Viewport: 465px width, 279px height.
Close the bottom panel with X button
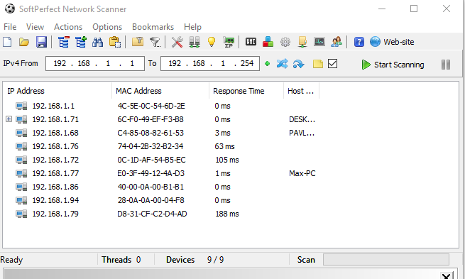tap(447, 275)
